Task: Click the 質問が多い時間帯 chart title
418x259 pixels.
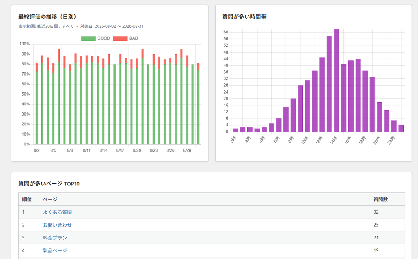Action: coord(245,17)
